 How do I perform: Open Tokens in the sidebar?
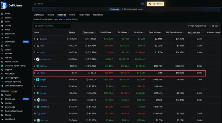coord(8,50)
